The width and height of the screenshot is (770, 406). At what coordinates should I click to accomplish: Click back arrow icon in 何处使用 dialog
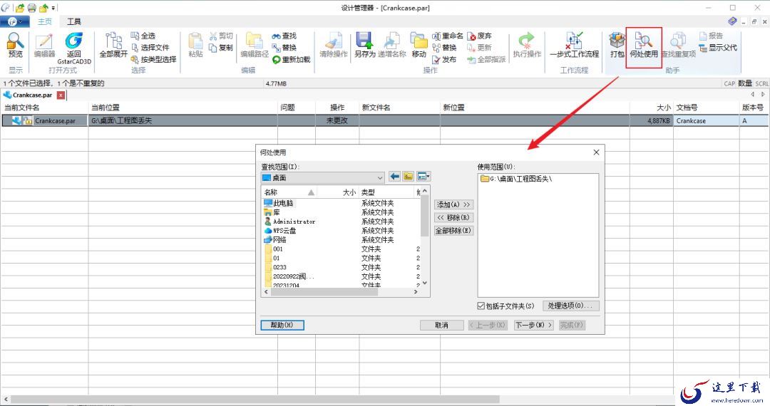(394, 177)
